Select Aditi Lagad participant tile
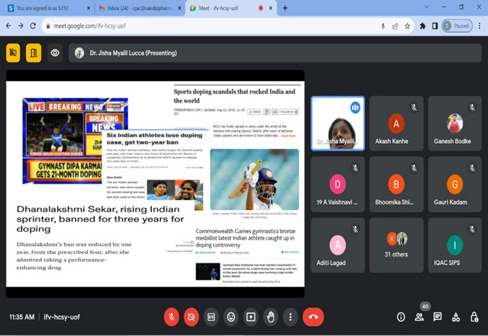The width and height of the screenshot is (488, 336). [x=338, y=246]
